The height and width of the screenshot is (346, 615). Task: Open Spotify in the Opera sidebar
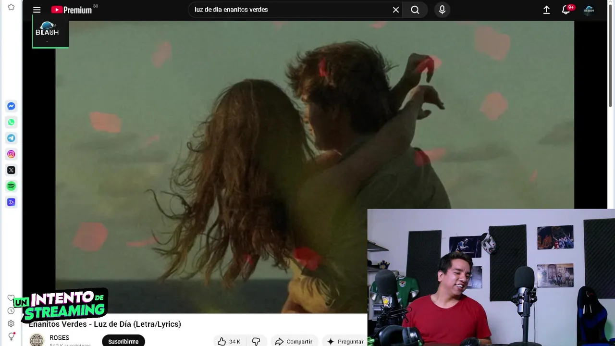pos(11,186)
